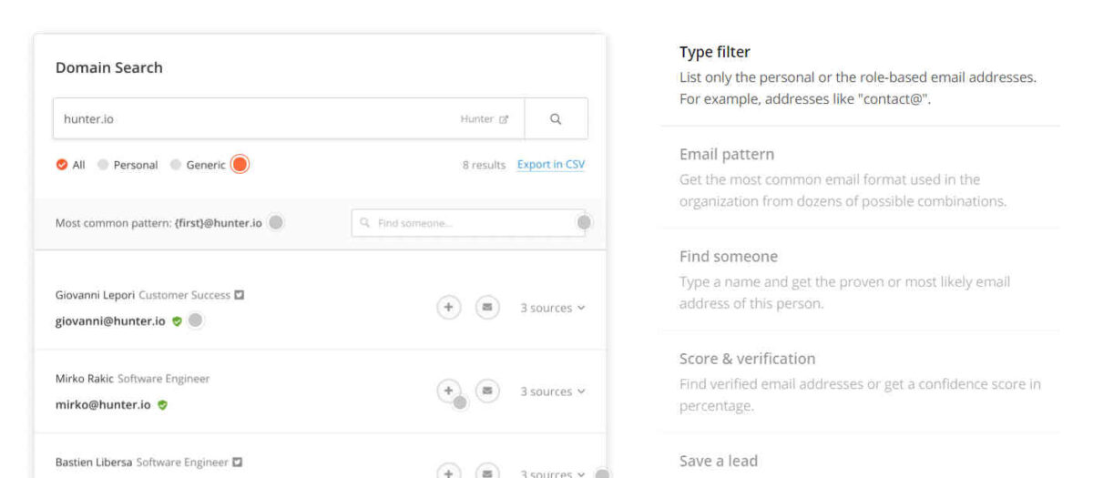Viewport: 1093px width, 478px height.
Task: Select the Generic filter
Action: [198, 165]
